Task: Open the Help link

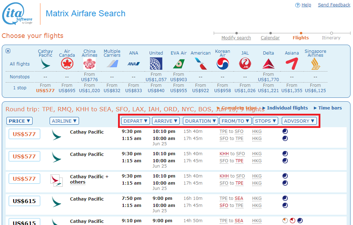Action: point(307,5)
